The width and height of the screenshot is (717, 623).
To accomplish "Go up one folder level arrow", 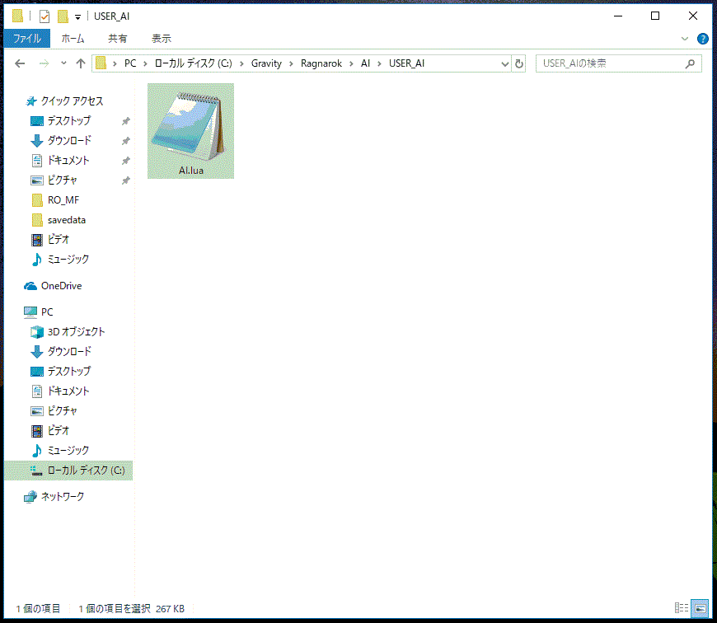I will (81, 63).
